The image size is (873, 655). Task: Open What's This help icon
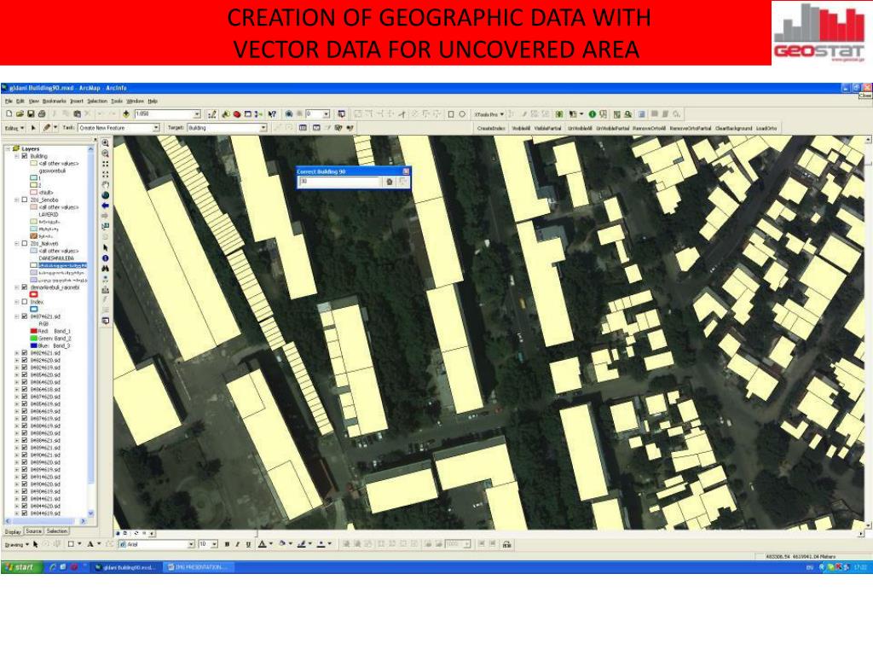tap(272, 114)
